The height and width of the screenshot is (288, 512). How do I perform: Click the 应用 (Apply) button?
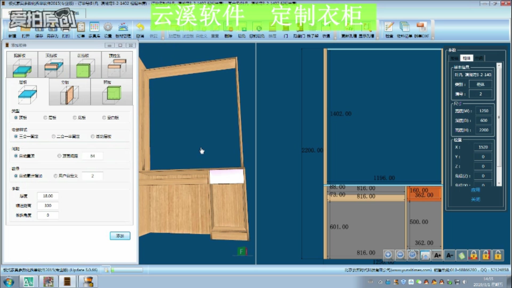[x=475, y=190]
